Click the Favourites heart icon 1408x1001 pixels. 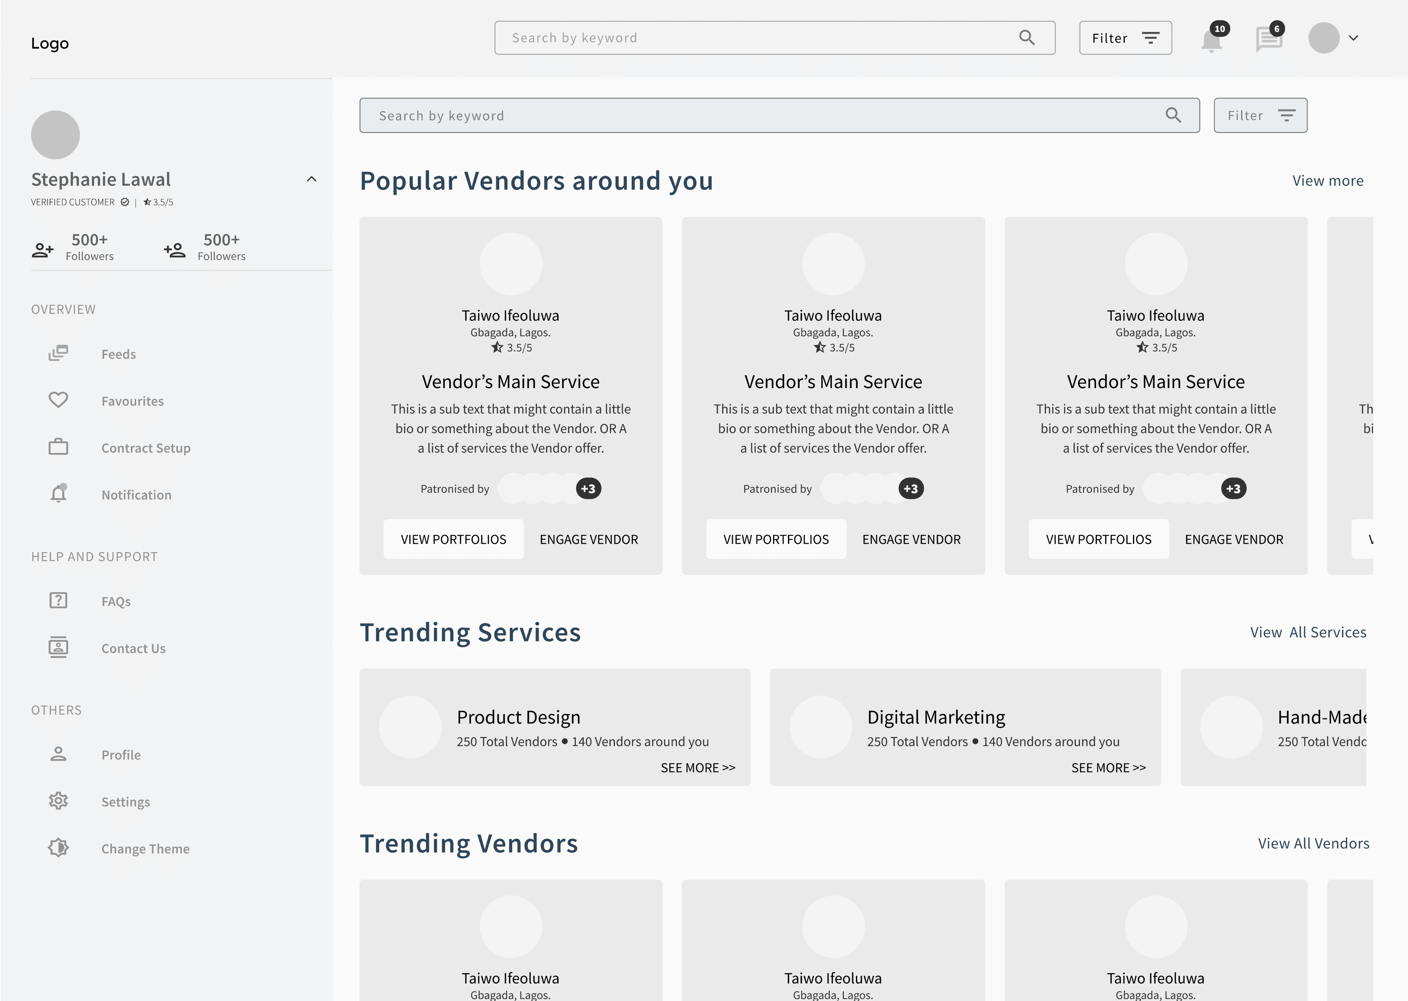pos(58,400)
